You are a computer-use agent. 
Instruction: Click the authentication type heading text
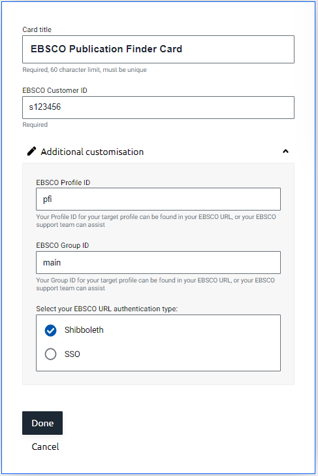[106, 309]
